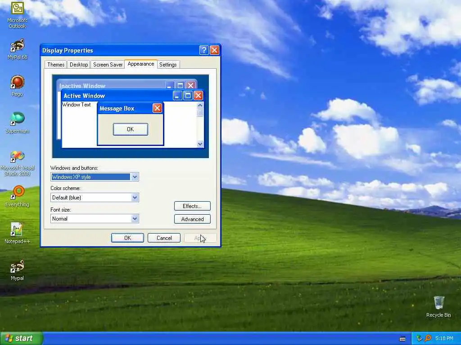461x345 pixels.
Task: Switch to the Desktop tab
Action: pos(79,65)
